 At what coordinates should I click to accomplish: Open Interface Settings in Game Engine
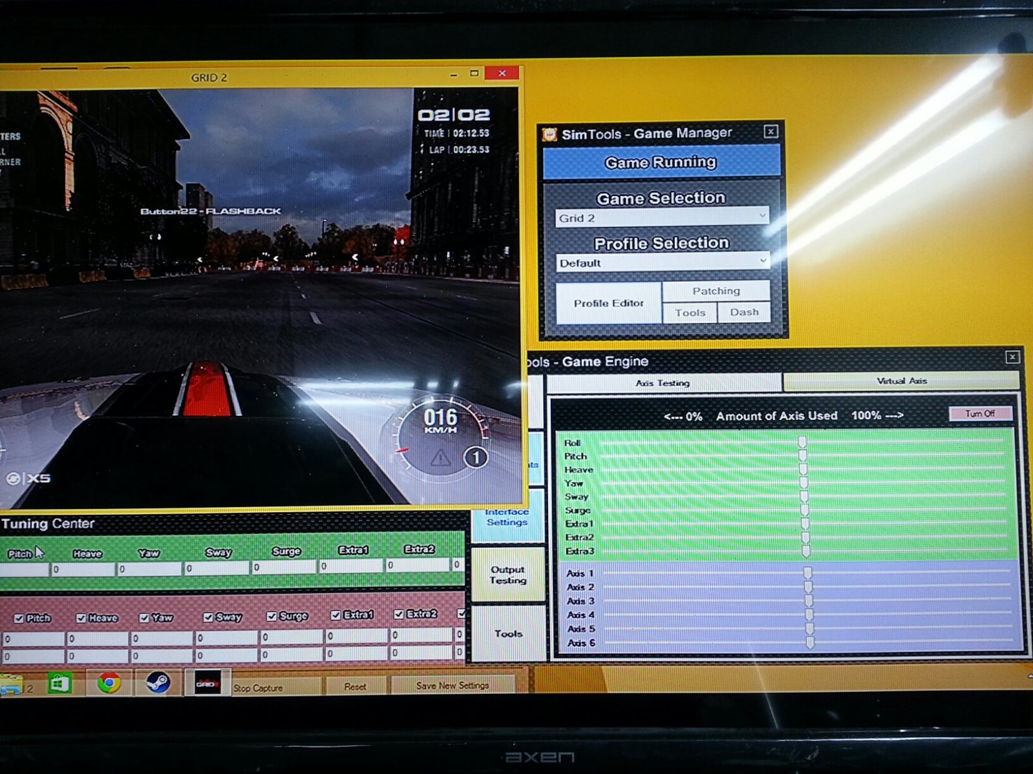(x=507, y=516)
